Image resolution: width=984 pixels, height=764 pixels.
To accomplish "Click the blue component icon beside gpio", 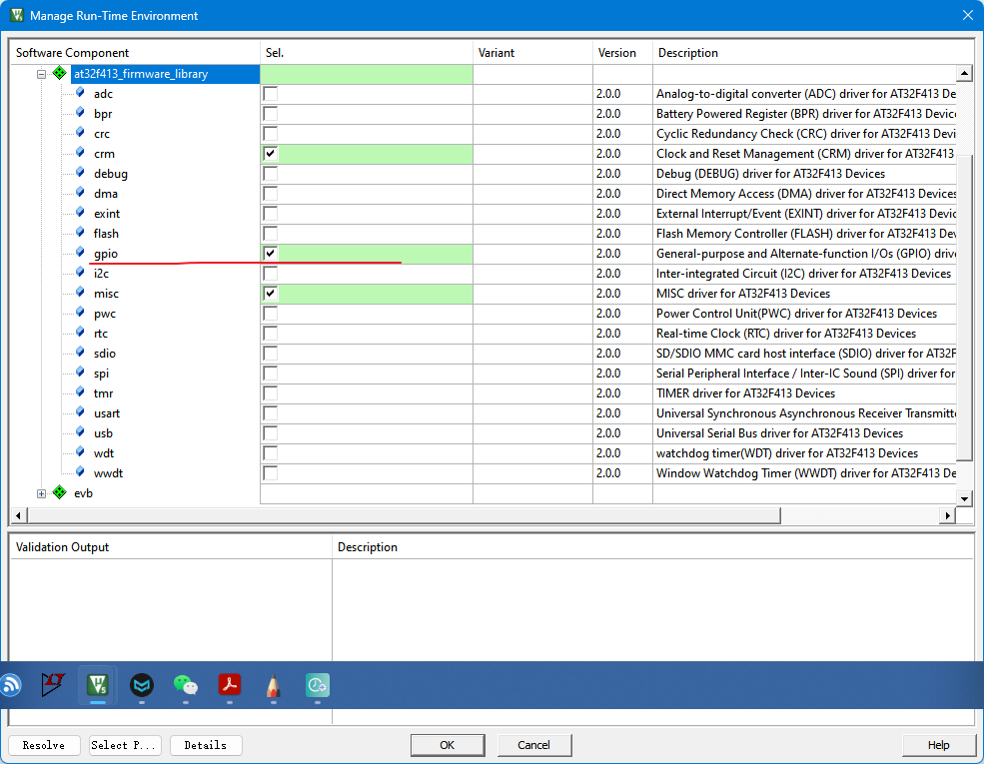I will [80, 253].
